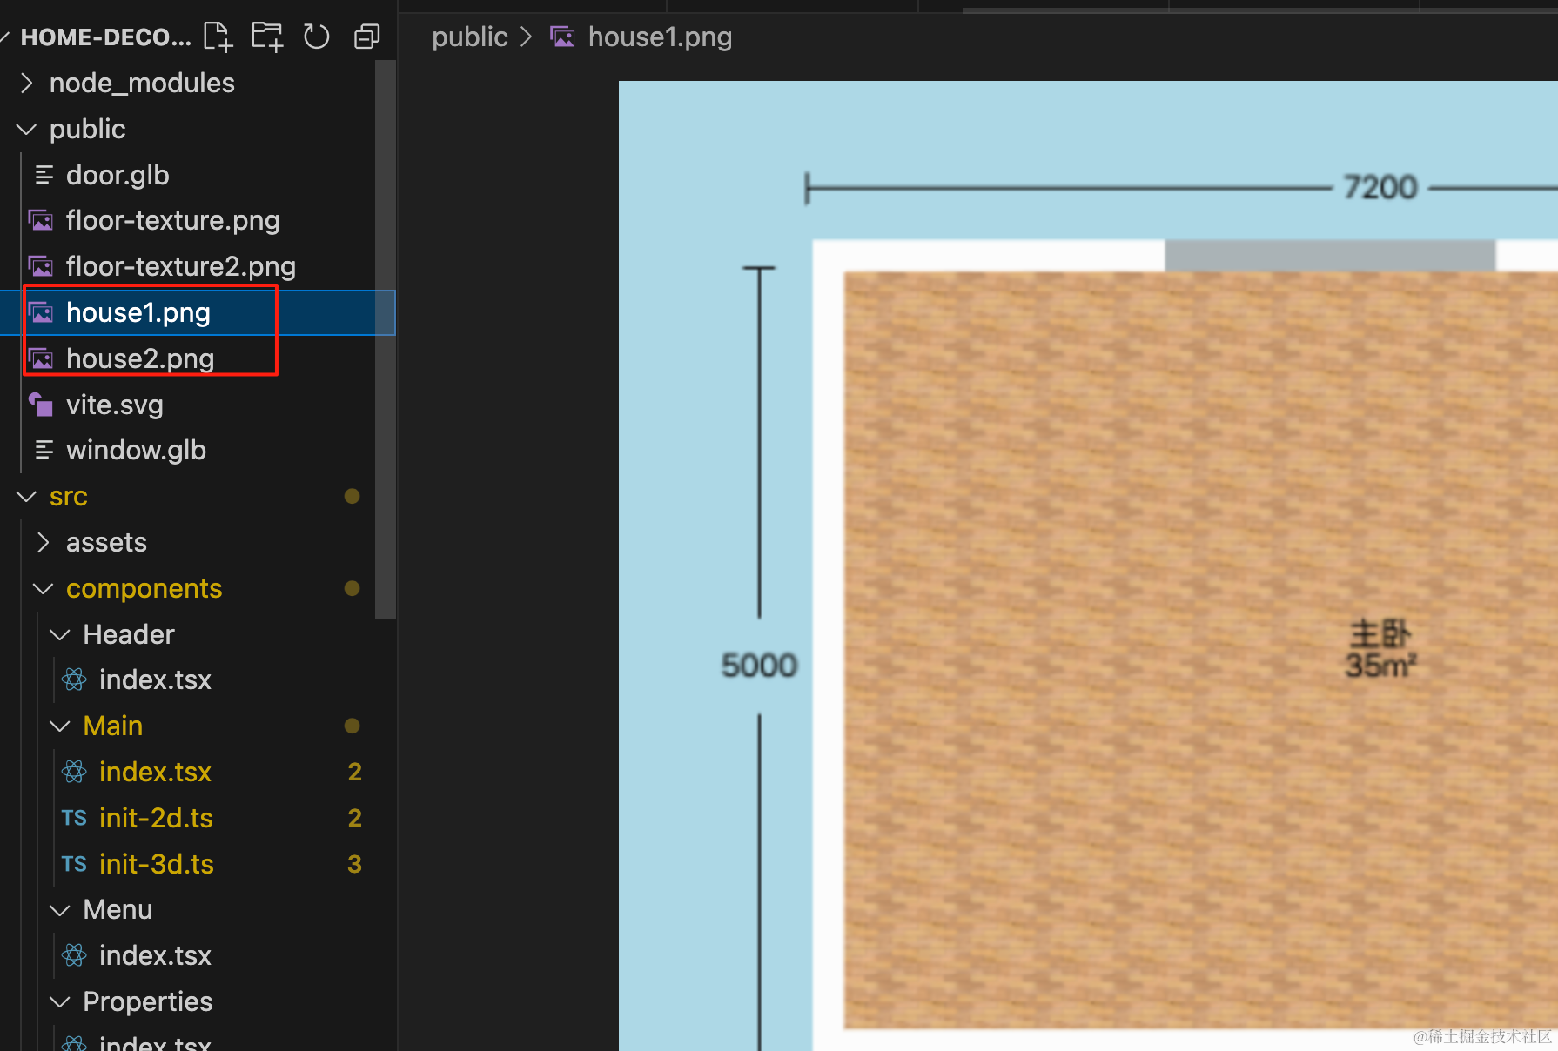
Task: Click public in the breadcrumb path
Action: click(x=470, y=37)
